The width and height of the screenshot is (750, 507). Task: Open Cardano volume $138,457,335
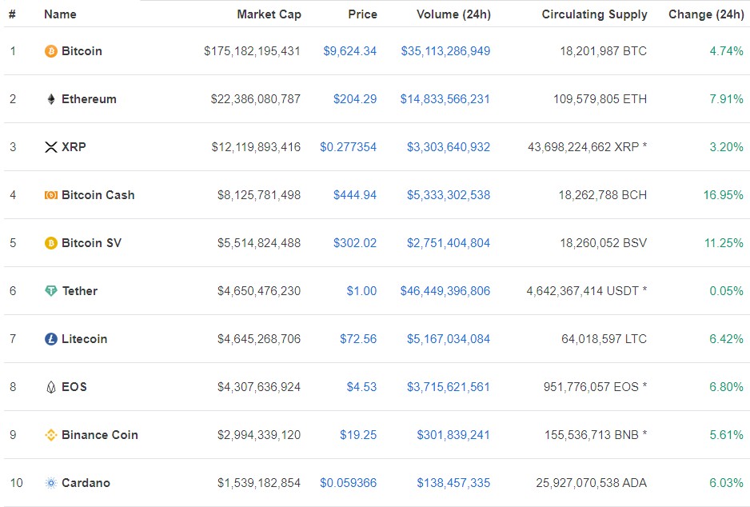pyautogui.click(x=453, y=482)
